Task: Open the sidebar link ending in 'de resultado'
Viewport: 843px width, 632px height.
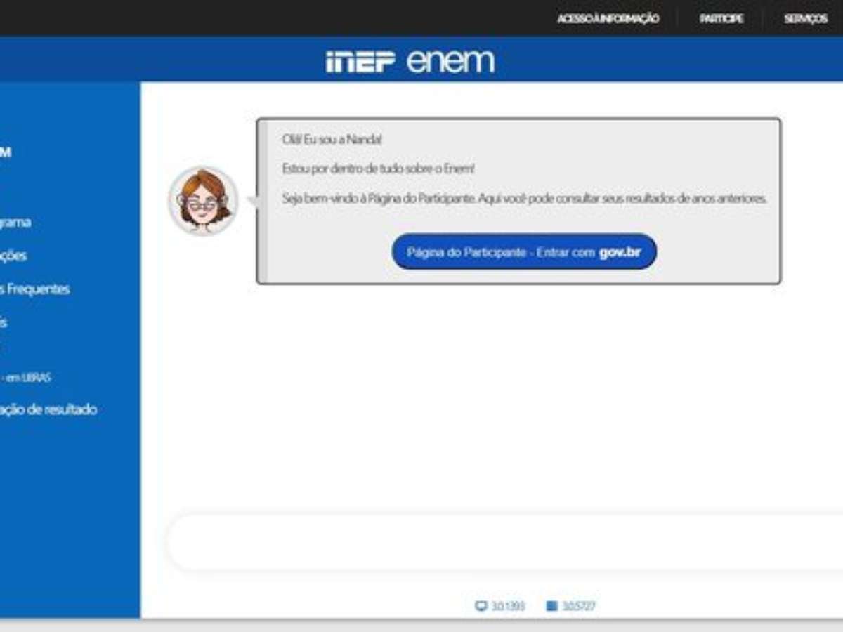Action: tap(48, 409)
